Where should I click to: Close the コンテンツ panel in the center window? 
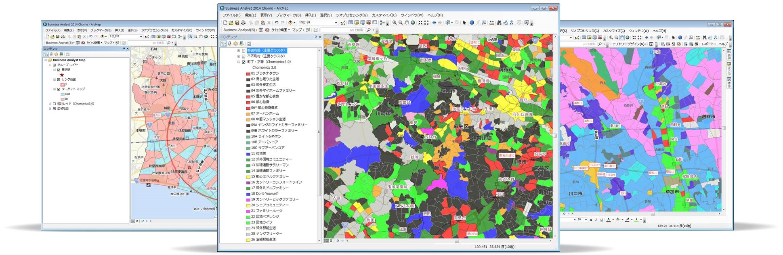320,37
